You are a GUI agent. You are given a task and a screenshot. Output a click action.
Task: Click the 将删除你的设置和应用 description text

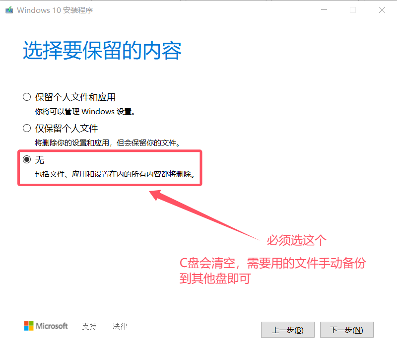point(108,143)
